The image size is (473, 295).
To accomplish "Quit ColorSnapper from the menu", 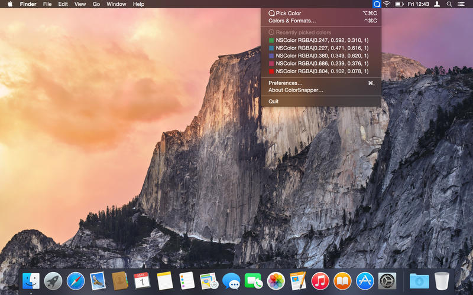I will click(x=273, y=101).
